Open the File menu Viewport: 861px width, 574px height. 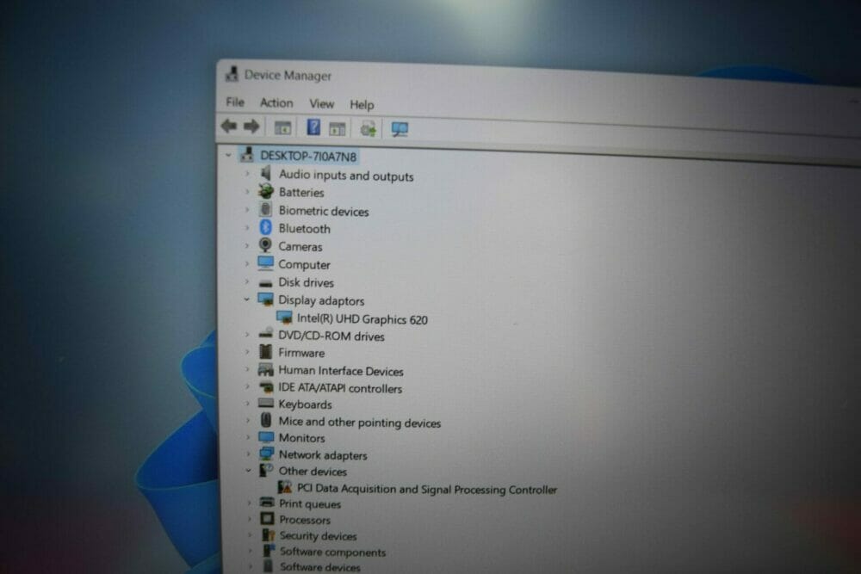click(235, 102)
